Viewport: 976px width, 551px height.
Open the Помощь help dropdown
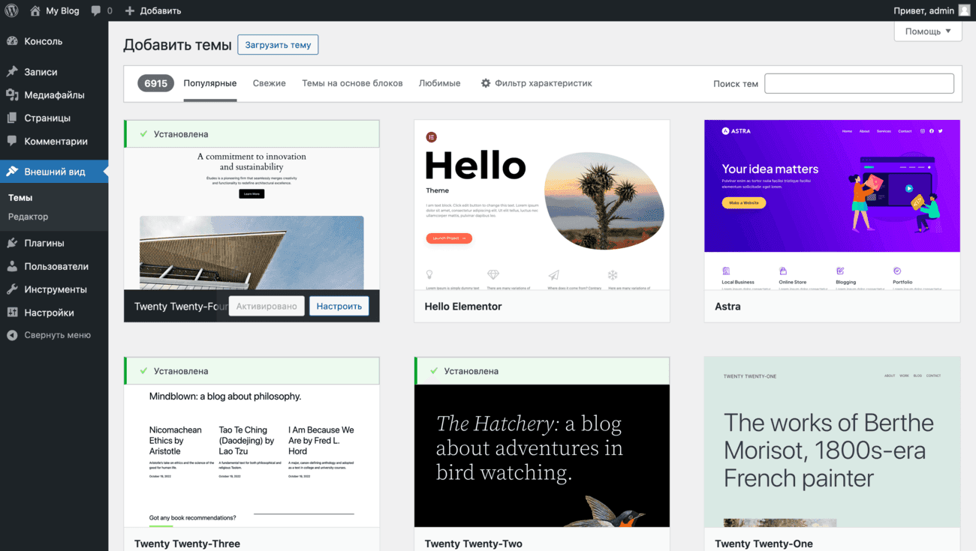928,31
